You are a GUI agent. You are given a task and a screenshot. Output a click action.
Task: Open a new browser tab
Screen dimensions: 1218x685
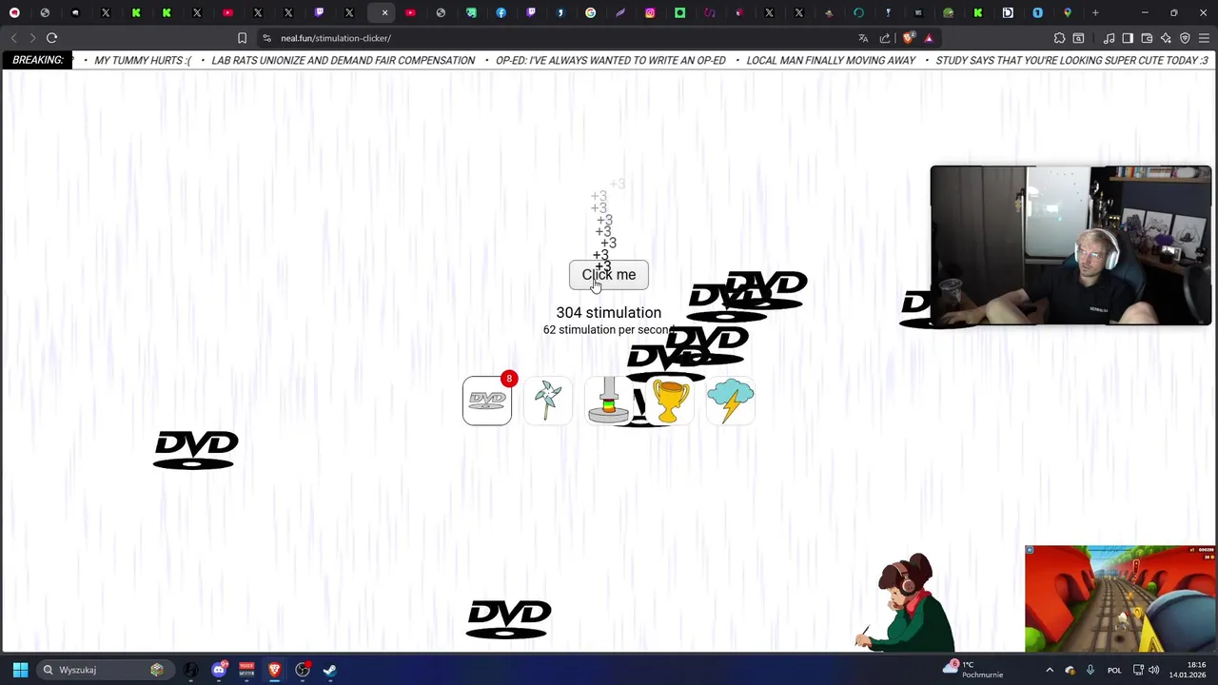tap(1095, 13)
